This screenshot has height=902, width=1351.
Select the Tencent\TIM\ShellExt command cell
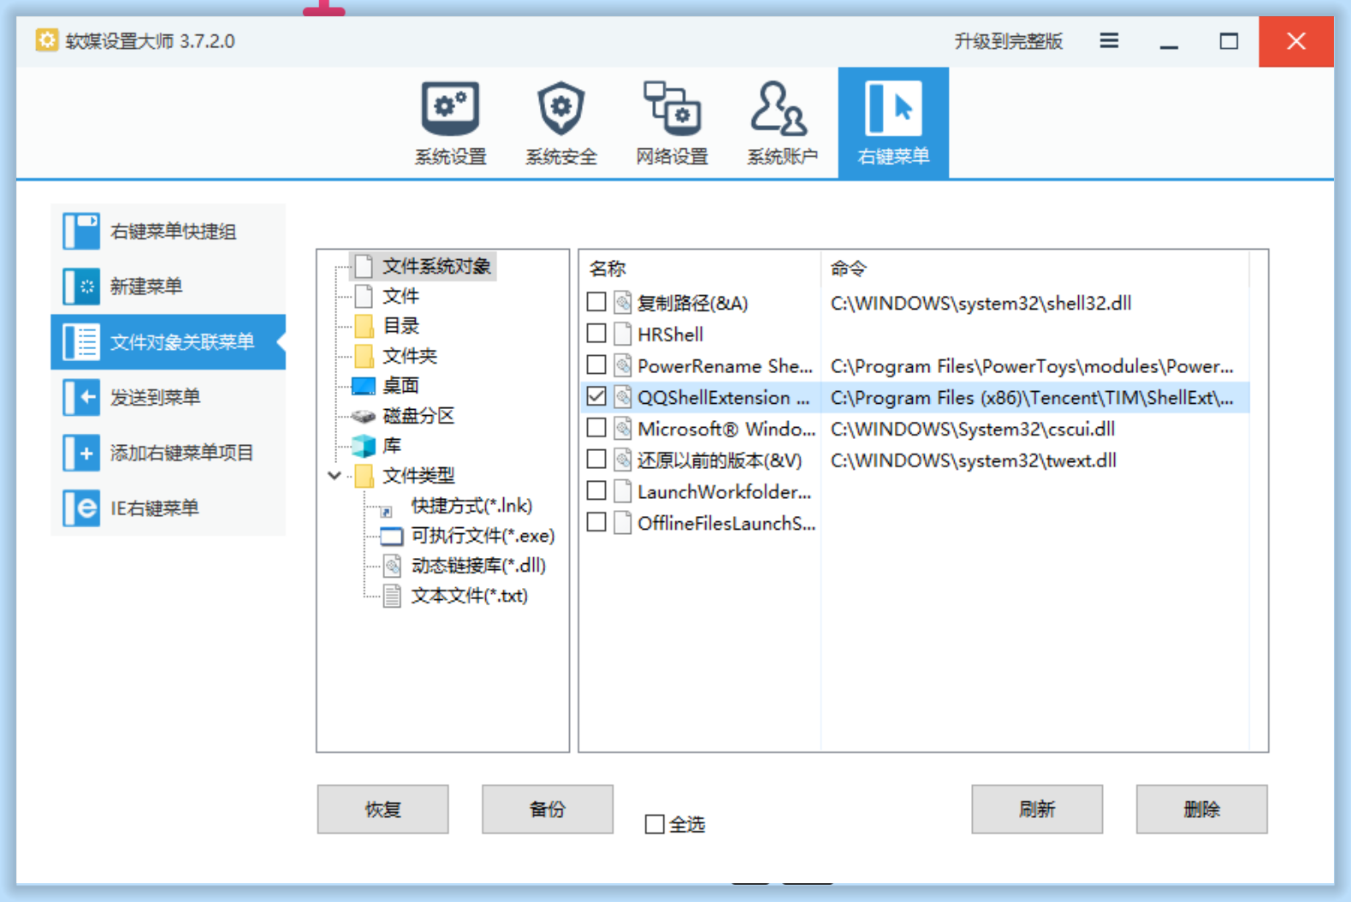1032,398
